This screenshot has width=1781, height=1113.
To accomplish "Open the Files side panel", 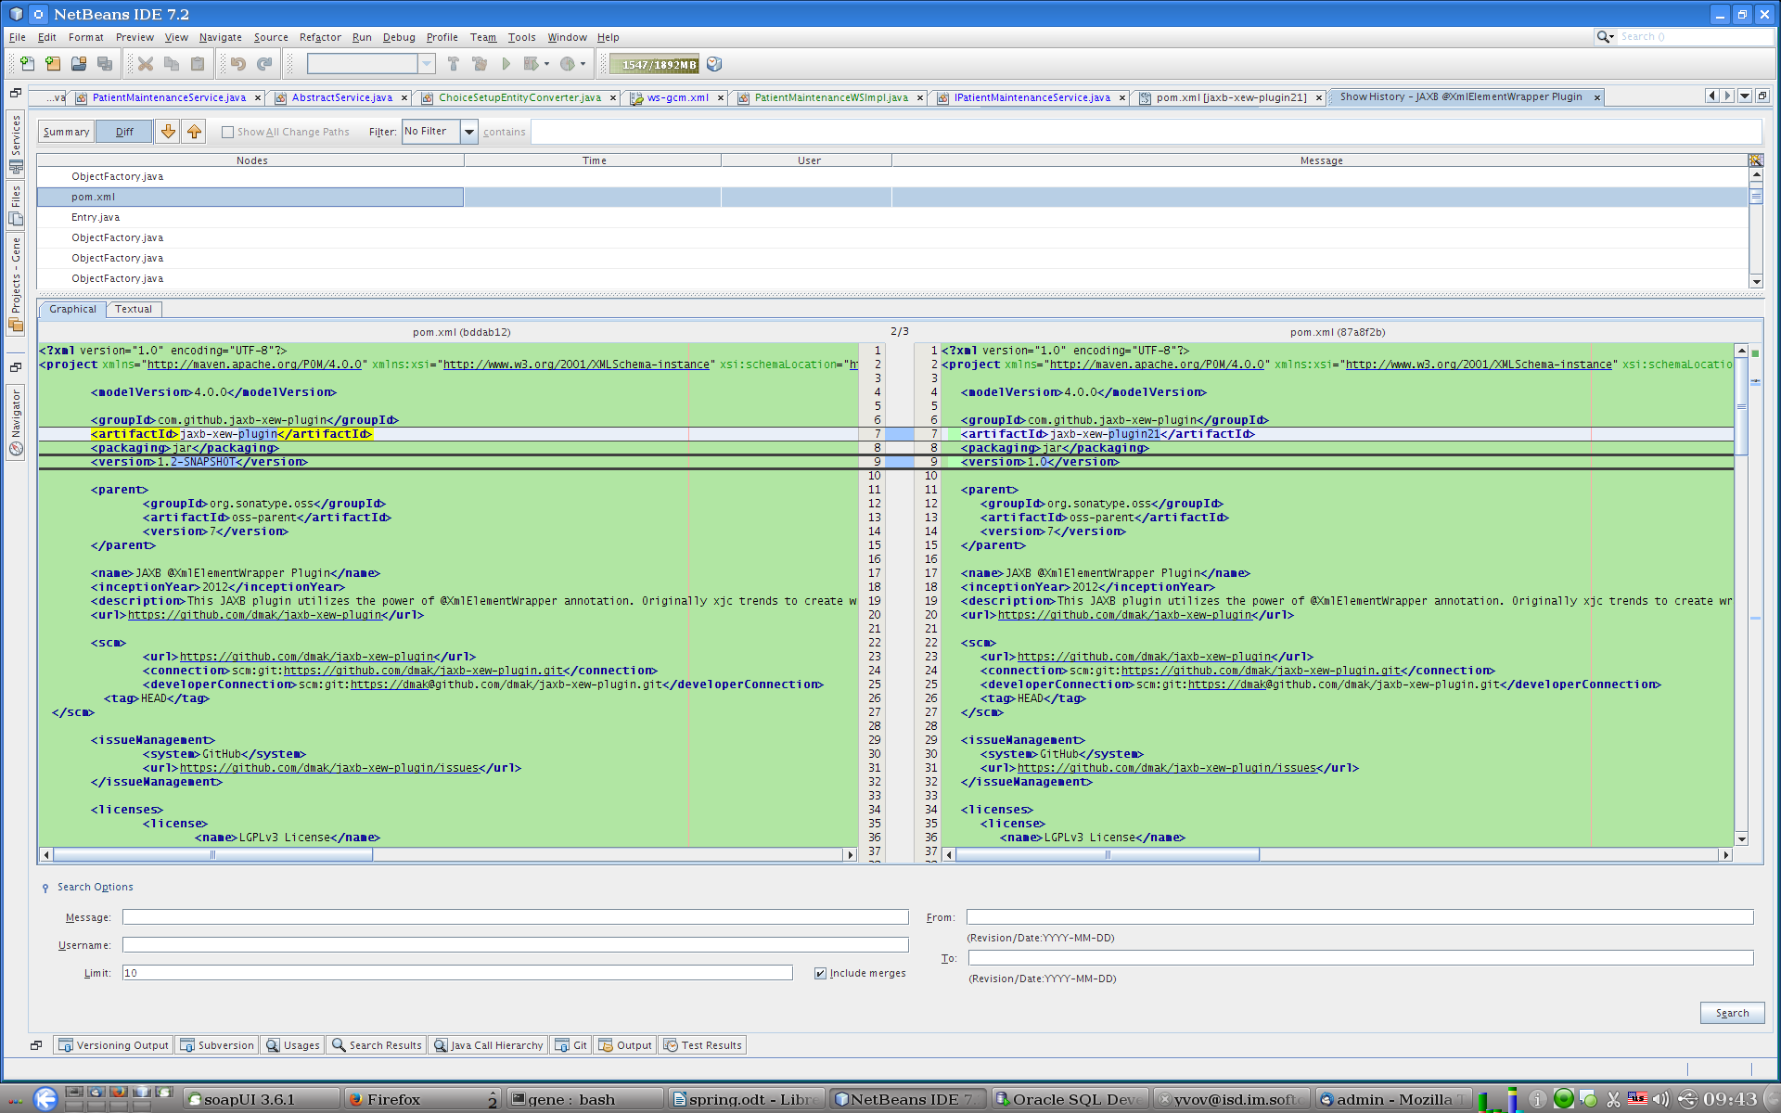I will pos(16,206).
